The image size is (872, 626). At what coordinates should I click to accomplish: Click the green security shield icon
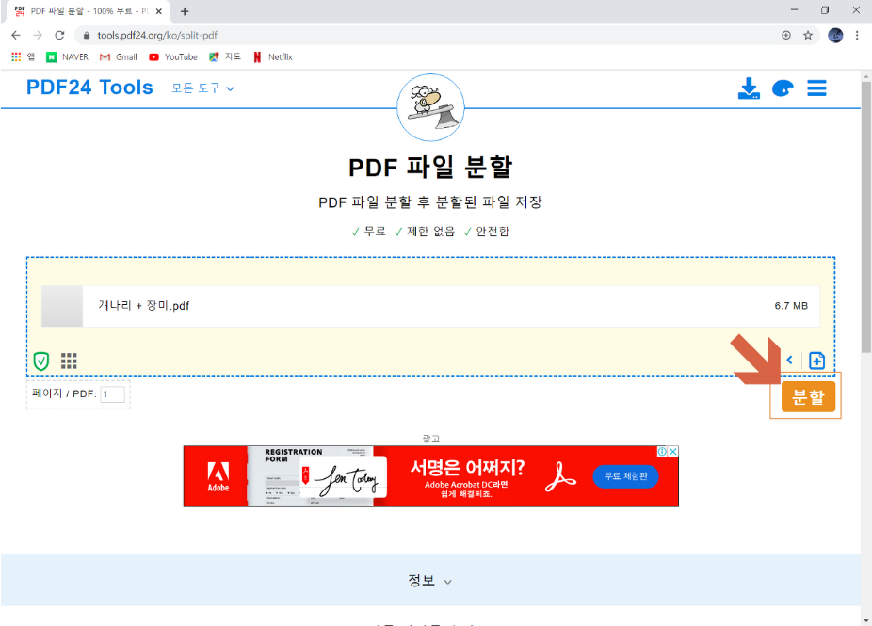(x=41, y=361)
